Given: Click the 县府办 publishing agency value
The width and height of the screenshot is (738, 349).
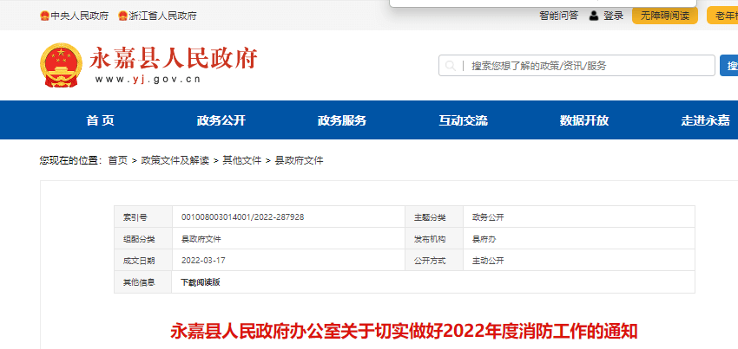Looking at the screenshot, I should point(484,239).
